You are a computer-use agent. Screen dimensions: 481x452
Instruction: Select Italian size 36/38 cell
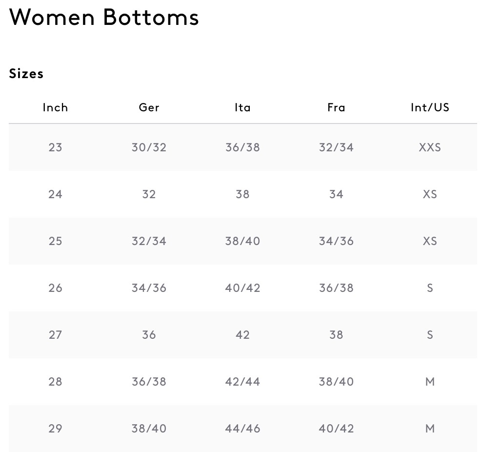pyautogui.click(x=242, y=147)
